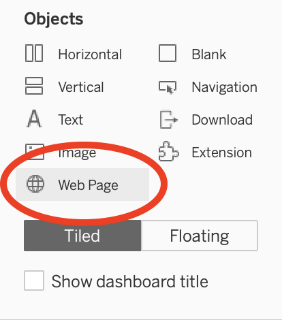282x320 pixels.
Task: Choose the Blank object square icon
Action: 168,53
